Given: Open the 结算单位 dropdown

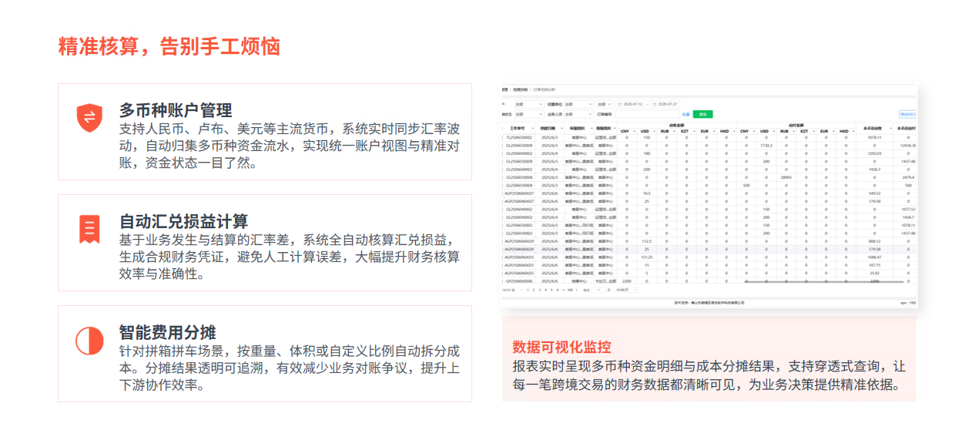Looking at the screenshot, I should point(578,104).
